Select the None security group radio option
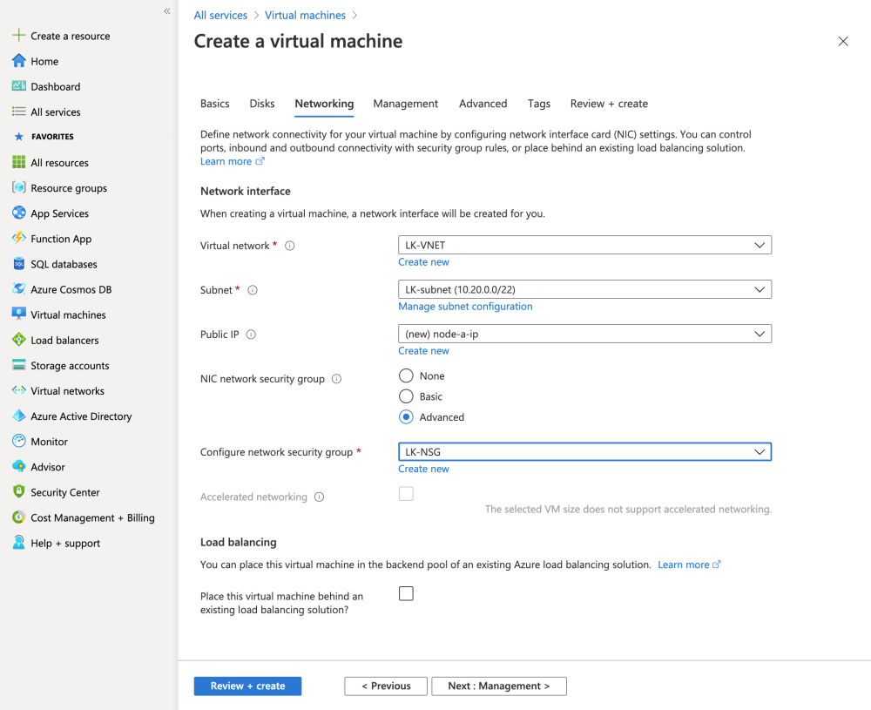Viewport: 871px width, 710px height. (406, 375)
